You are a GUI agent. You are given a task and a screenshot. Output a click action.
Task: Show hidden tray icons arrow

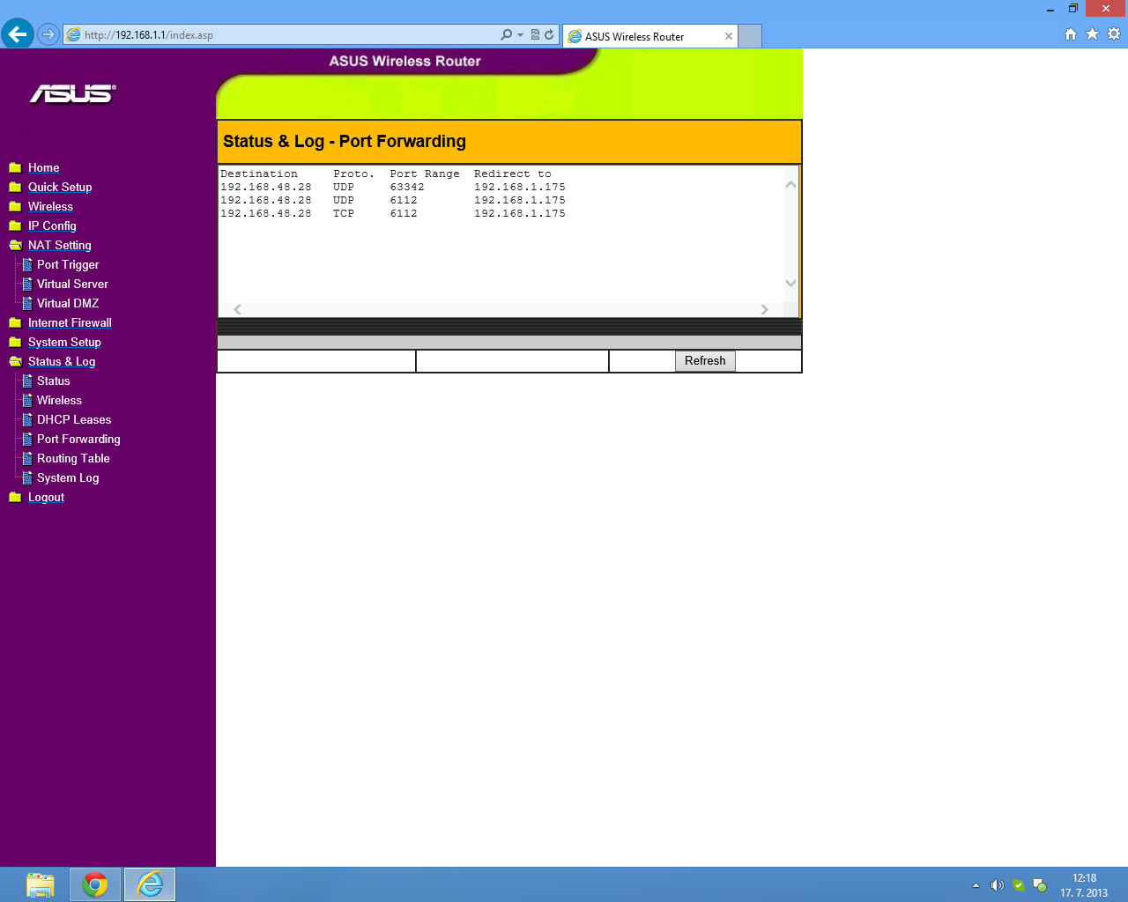(976, 885)
